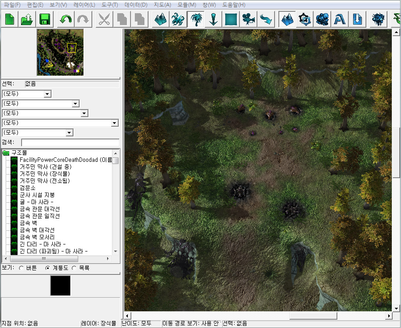Open the Terrain editor module icon

point(287,19)
